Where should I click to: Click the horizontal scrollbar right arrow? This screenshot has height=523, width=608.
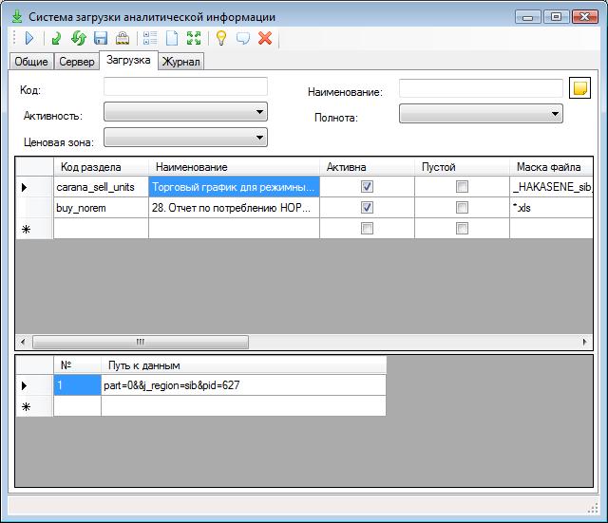tap(585, 342)
